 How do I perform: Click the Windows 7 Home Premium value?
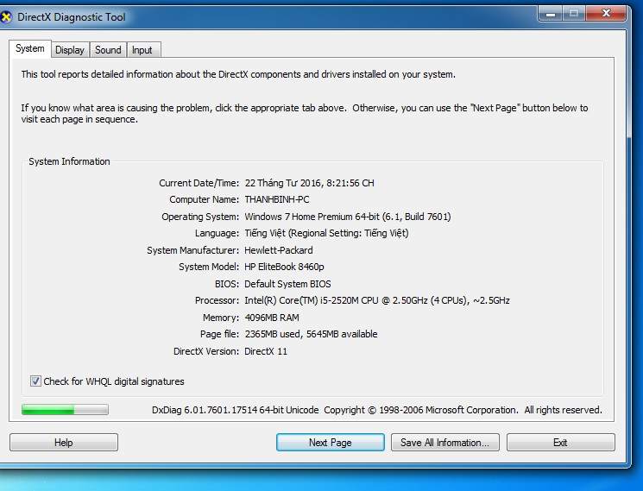click(348, 217)
